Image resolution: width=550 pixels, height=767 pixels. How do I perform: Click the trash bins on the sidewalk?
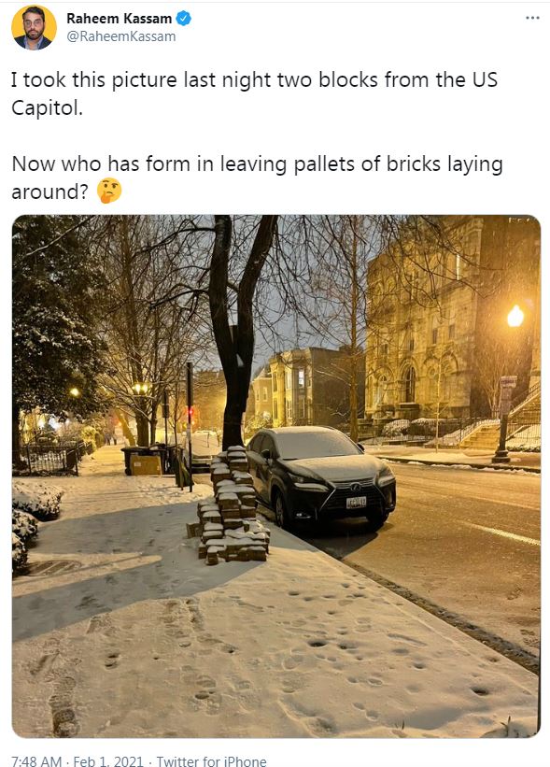(145, 460)
